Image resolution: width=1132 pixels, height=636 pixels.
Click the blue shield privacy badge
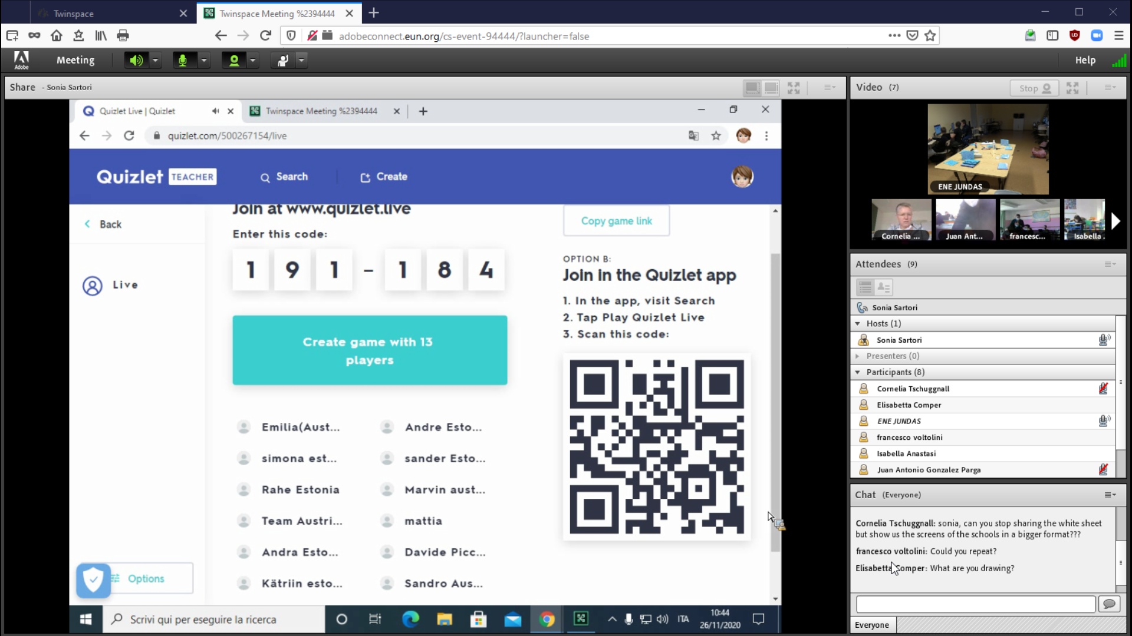(94, 581)
